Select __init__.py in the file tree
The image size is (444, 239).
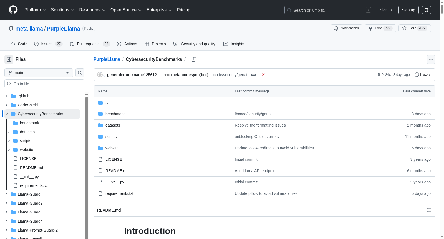[x=29, y=177]
